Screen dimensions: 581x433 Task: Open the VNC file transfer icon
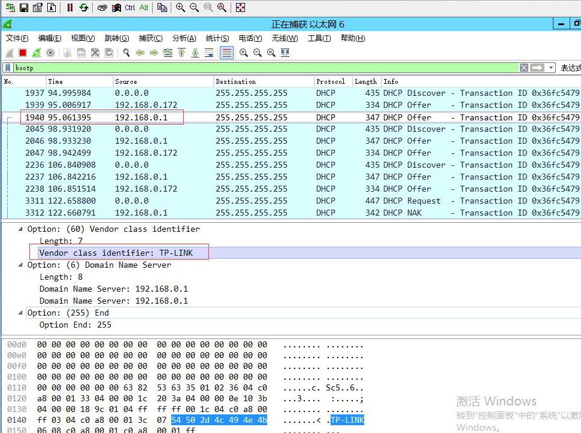click(162, 7)
